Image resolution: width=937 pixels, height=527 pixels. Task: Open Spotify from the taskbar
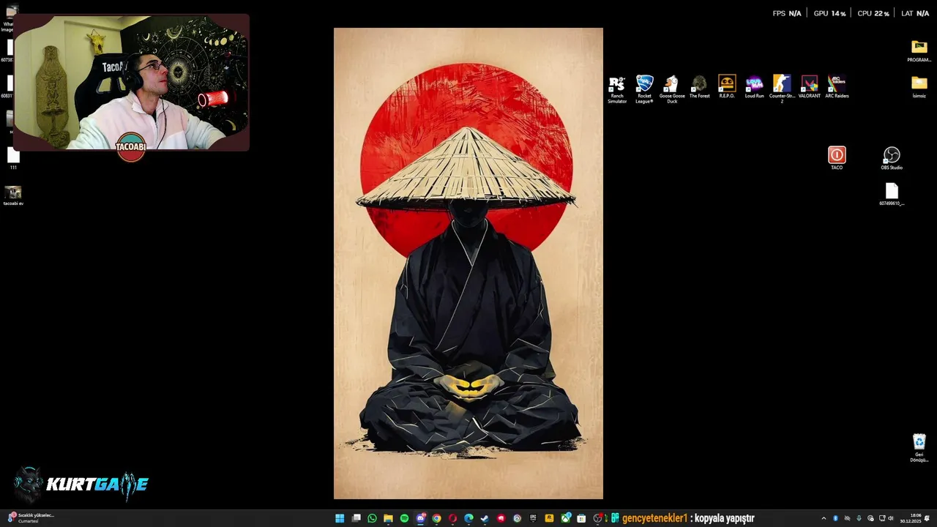(404, 518)
